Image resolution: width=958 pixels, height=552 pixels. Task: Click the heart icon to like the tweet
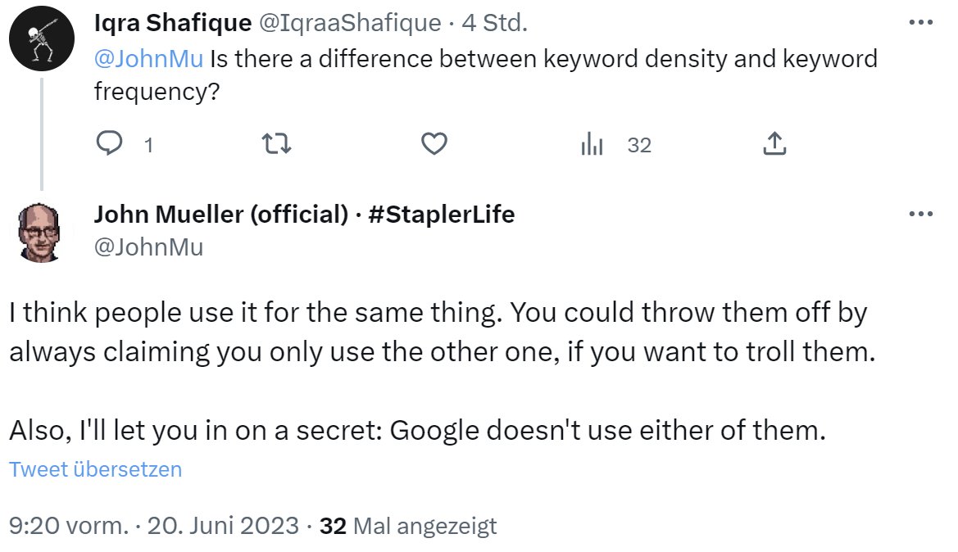(x=434, y=144)
